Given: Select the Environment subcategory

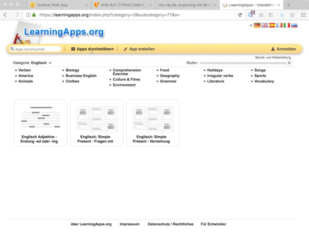Looking at the screenshot, I should click(x=124, y=85).
